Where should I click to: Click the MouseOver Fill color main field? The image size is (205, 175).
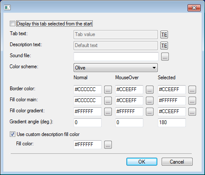pyautogui.click(x=129, y=100)
